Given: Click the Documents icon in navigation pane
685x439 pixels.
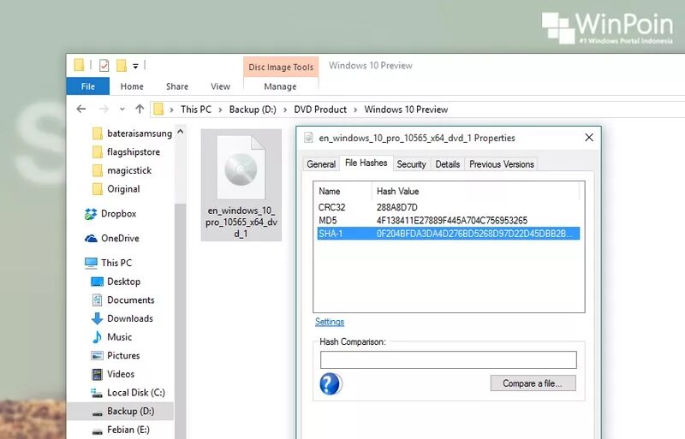Looking at the screenshot, I should coord(97,300).
